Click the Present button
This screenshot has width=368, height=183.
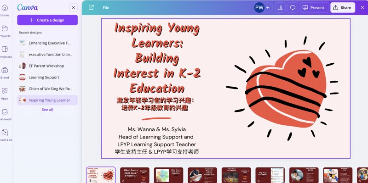[x=314, y=7]
